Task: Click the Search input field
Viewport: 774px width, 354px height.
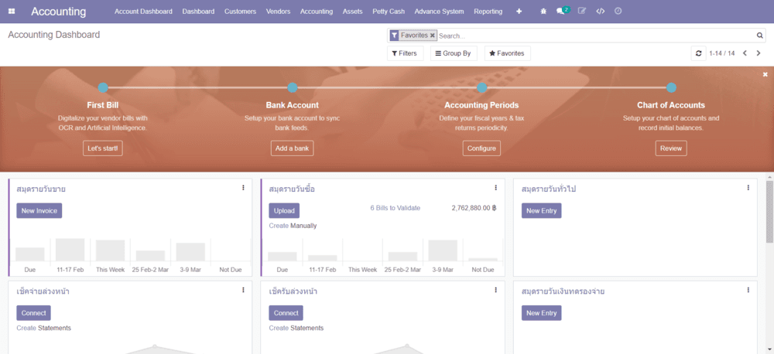Action: click(x=596, y=36)
